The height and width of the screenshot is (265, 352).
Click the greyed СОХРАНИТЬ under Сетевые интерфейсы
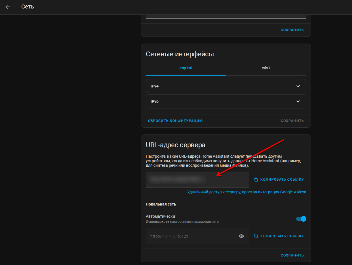click(x=292, y=121)
